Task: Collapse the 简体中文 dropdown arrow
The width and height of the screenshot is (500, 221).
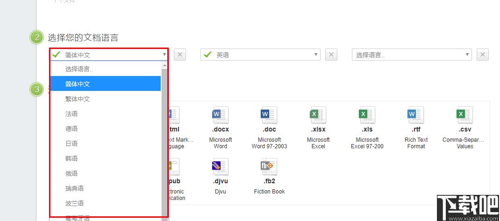Action: point(164,55)
